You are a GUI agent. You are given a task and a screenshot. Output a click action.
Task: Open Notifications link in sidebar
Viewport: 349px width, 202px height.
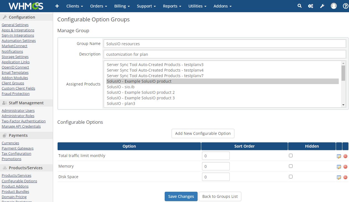pos(12,51)
